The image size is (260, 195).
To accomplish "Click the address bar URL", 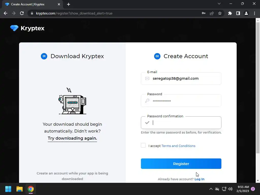I will [x=74, y=13].
